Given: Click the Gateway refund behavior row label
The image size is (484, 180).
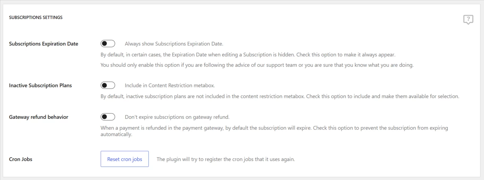Looking at the screenshot, I should click(x=38, y=117).
